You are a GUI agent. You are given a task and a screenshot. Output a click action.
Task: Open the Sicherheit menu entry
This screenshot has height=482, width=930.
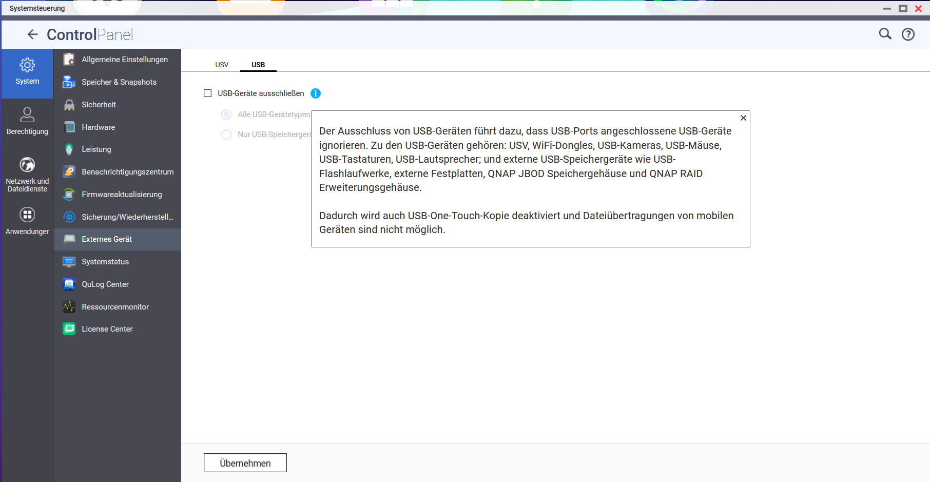[118, 105]
